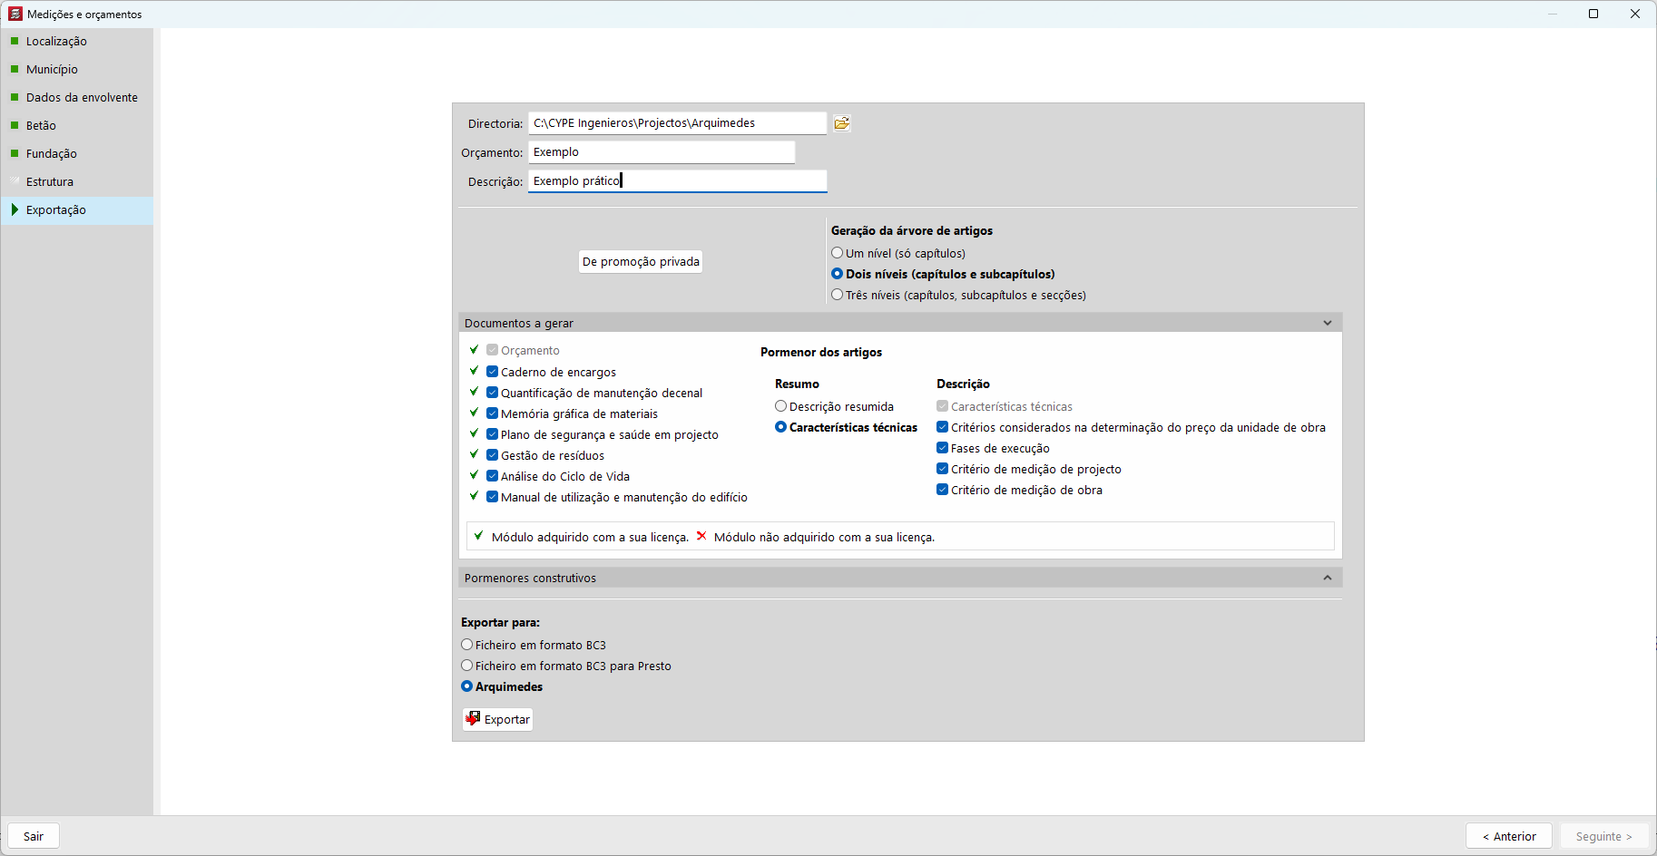Select BC3 para Presto export option

tap(466, 666)
